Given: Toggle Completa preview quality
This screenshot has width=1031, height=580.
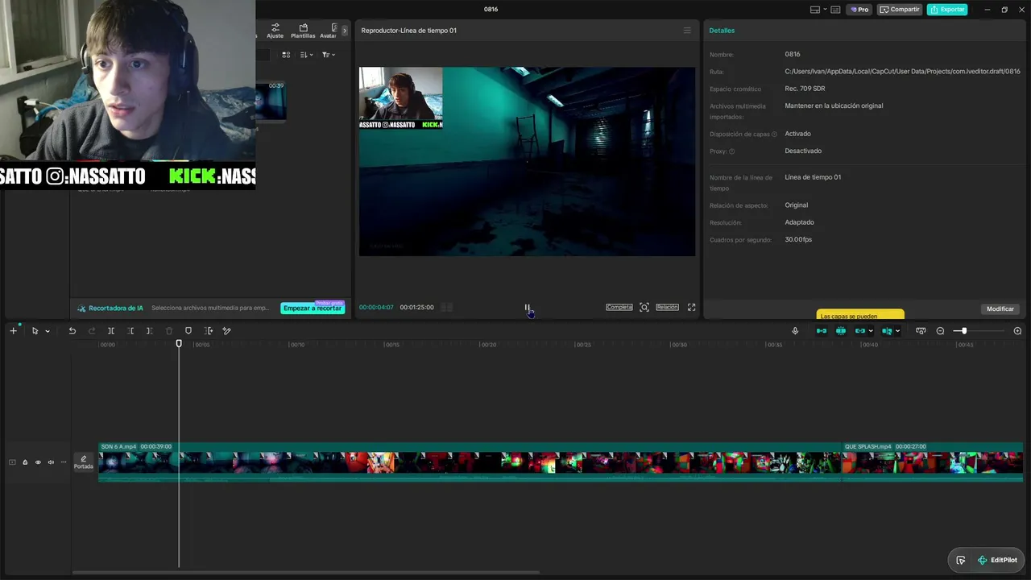Looking at the screenshot, I should pyautogui.click(x=619, y=307).
